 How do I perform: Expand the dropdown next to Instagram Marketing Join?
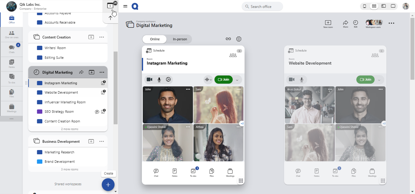point(237,80)
